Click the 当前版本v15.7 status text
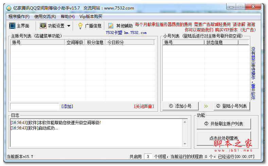Screen dimensions: 268x166 [20, 157]
